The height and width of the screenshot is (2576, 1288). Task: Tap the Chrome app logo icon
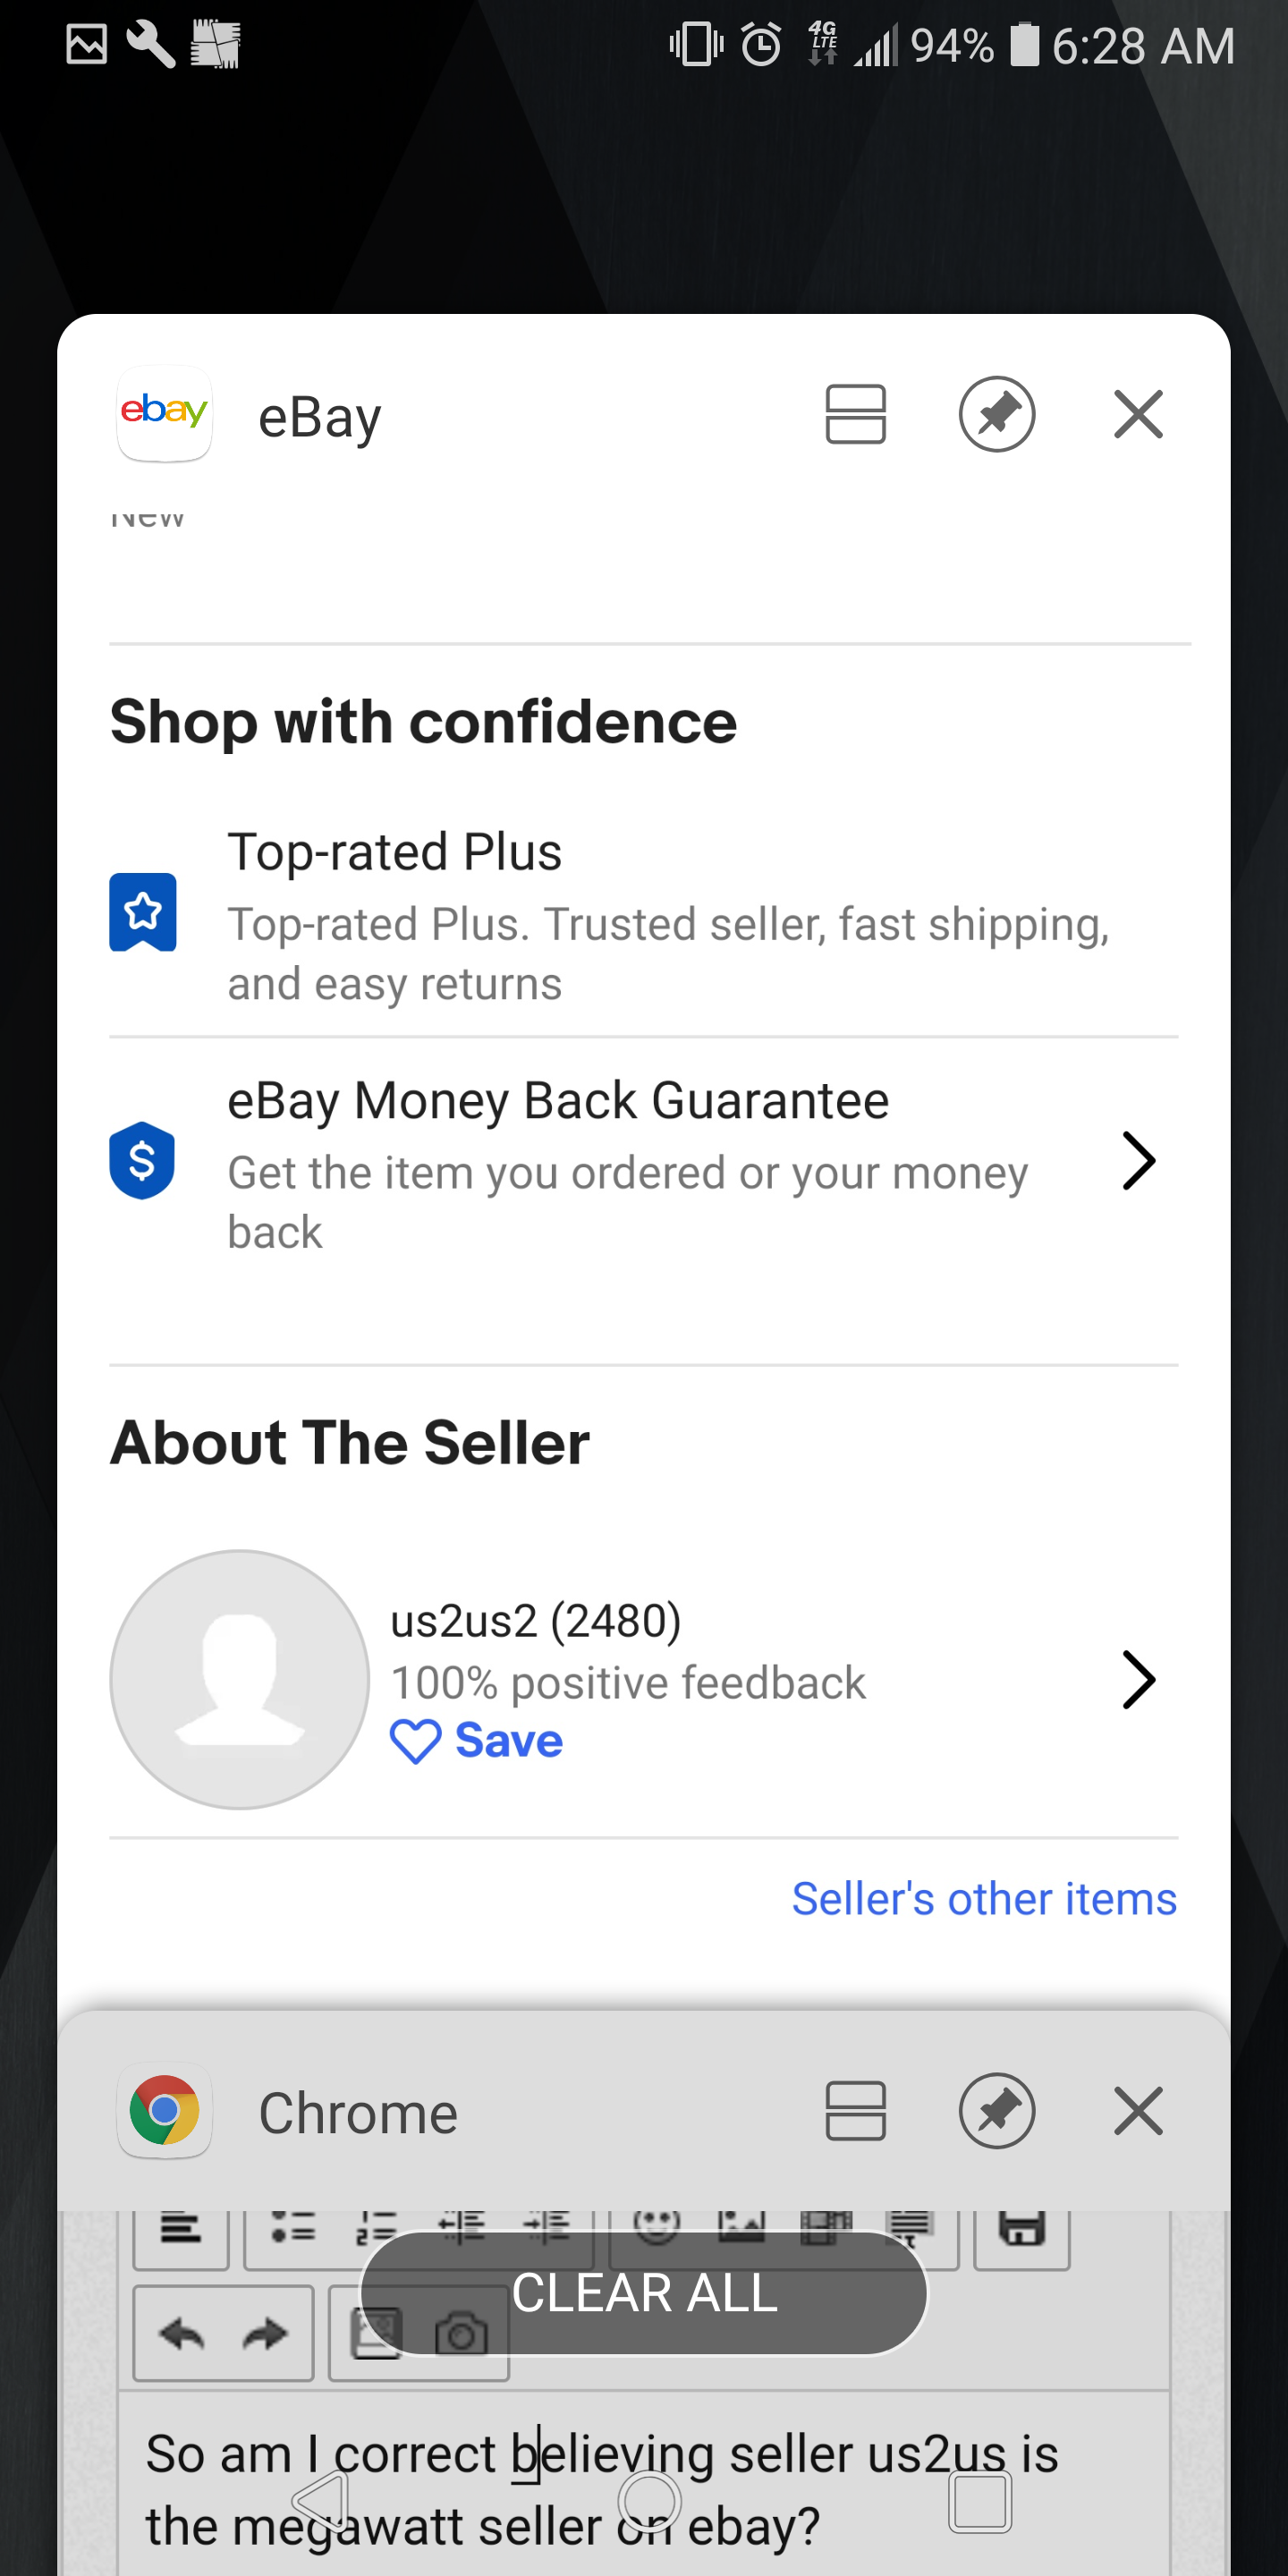coord(165,2110)
